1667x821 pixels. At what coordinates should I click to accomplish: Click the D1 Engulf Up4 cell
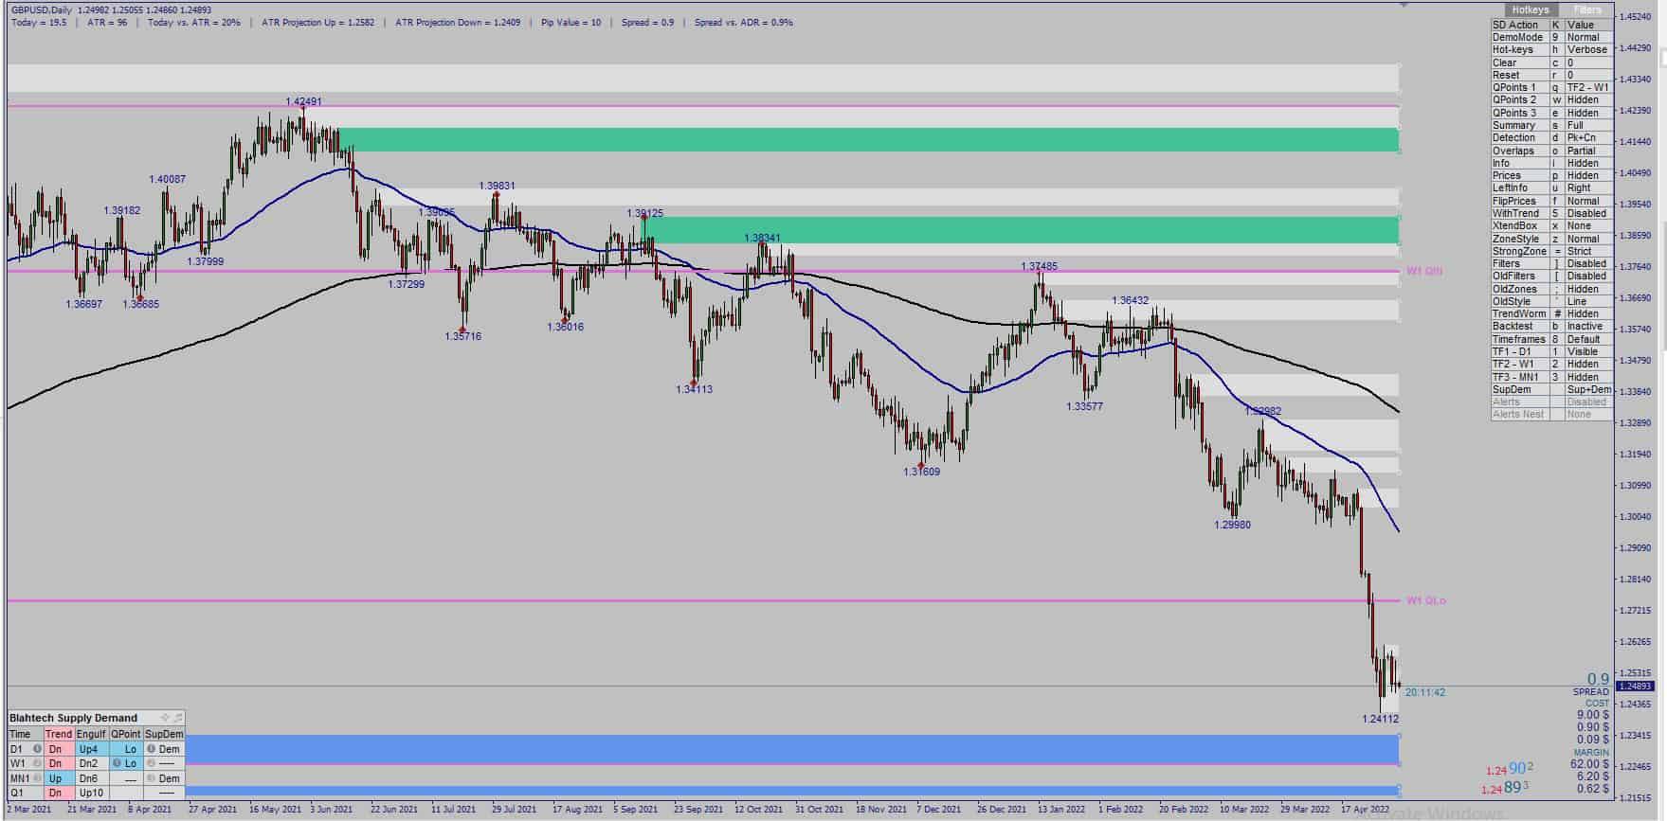tap(92, 749)
